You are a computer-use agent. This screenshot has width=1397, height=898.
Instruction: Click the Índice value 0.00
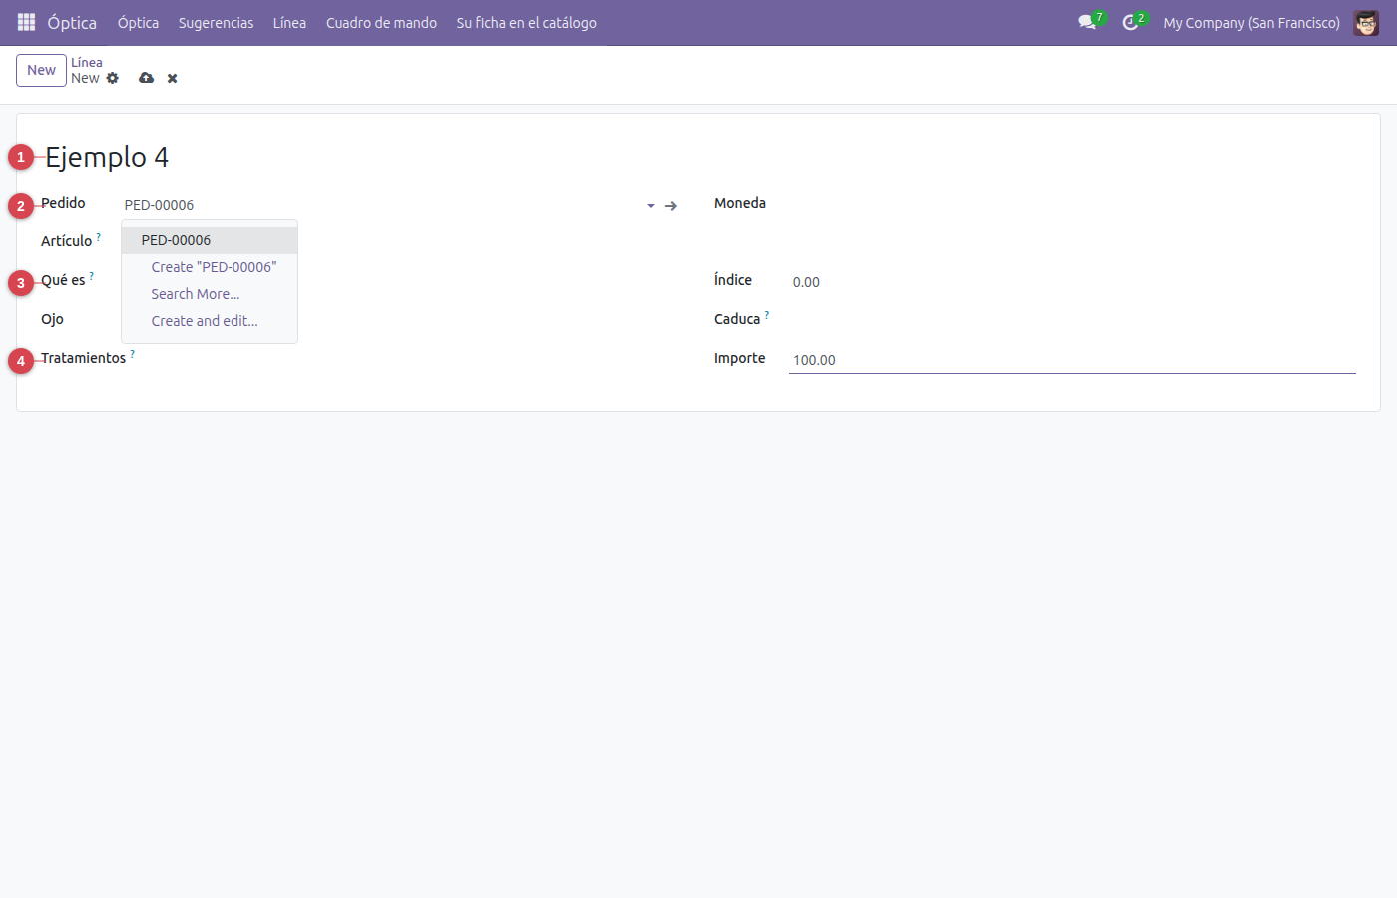click(806, 282)
